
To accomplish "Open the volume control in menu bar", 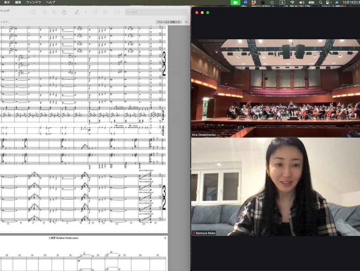I will (301, 2).
